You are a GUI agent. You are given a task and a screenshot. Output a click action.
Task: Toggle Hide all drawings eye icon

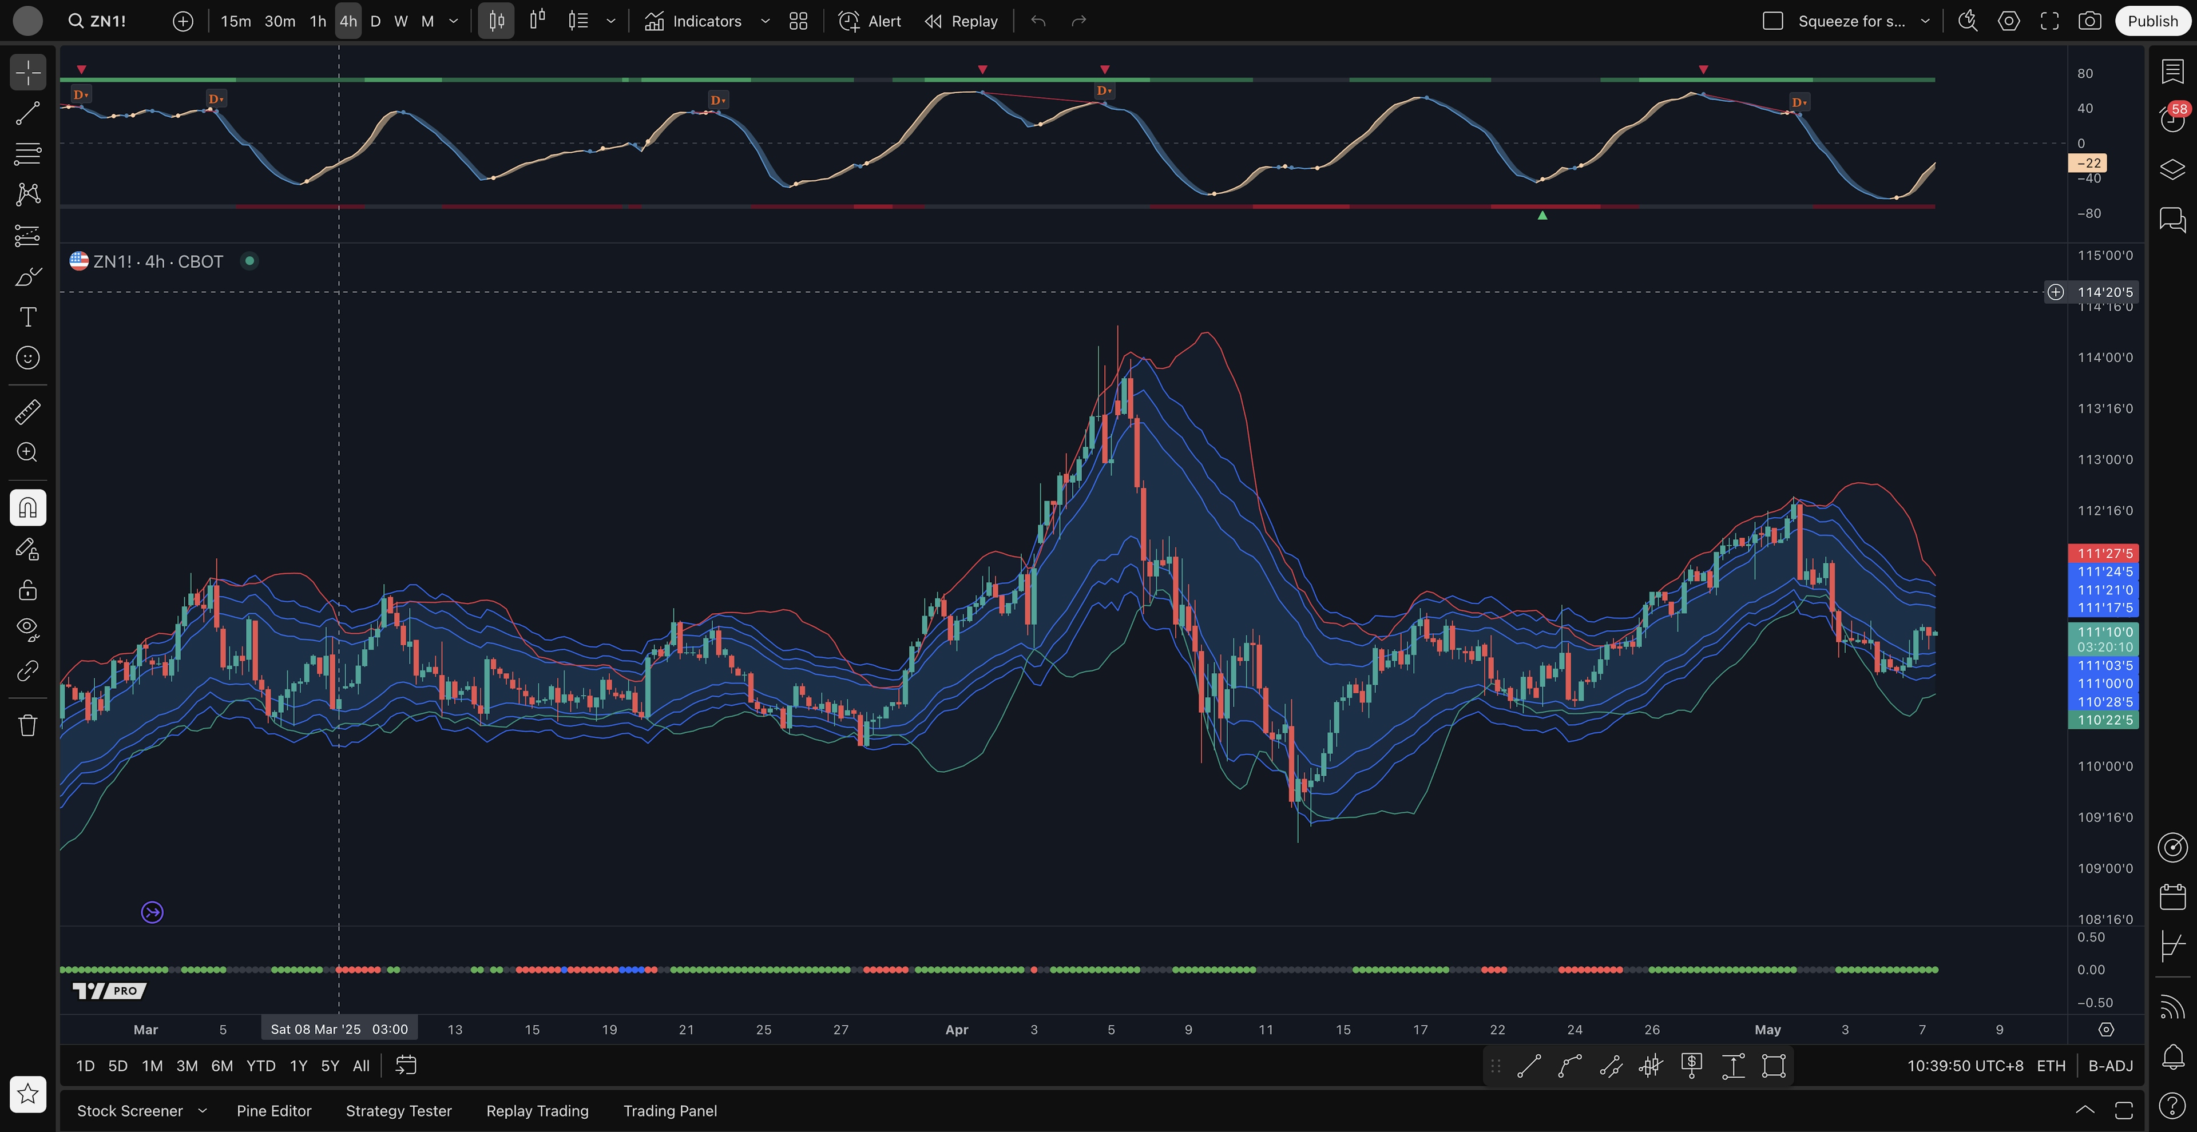(27, 629)
